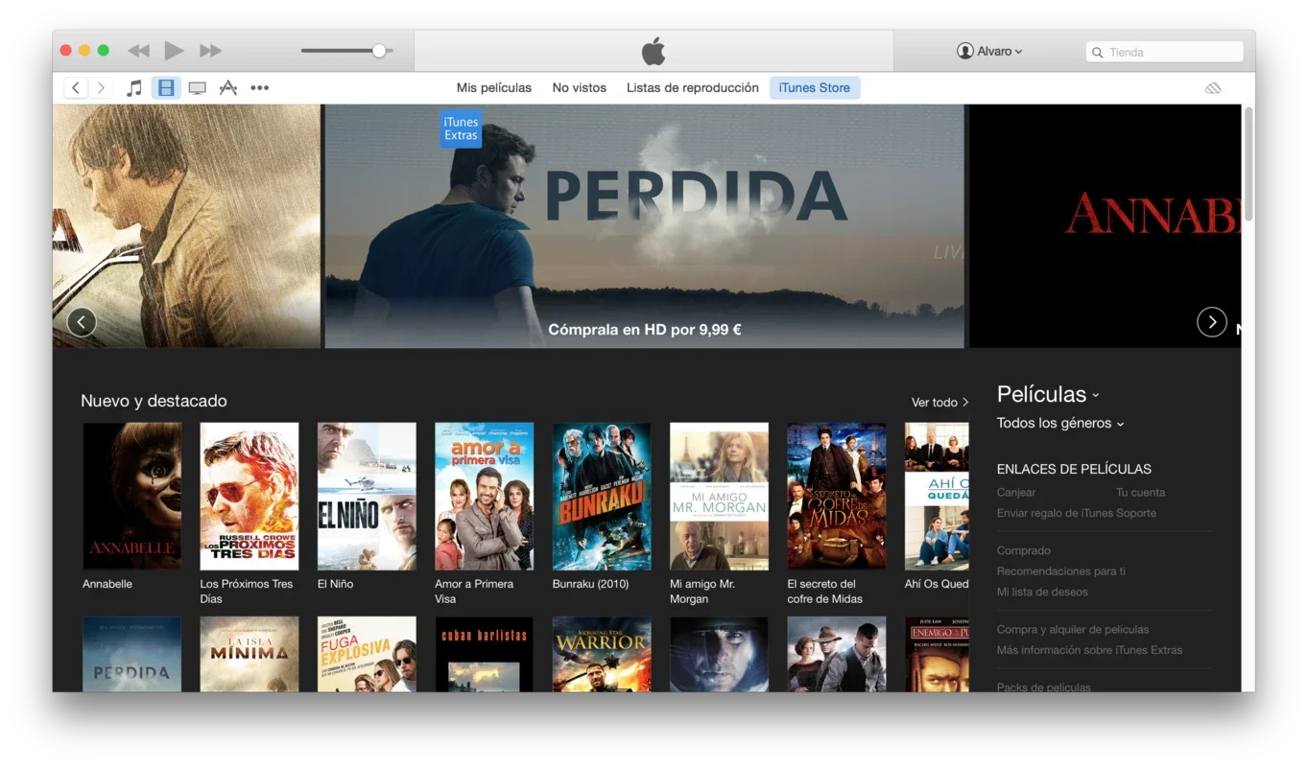
Task: Open the more options ellipsis icon
Action: click(x=260, y=87)
